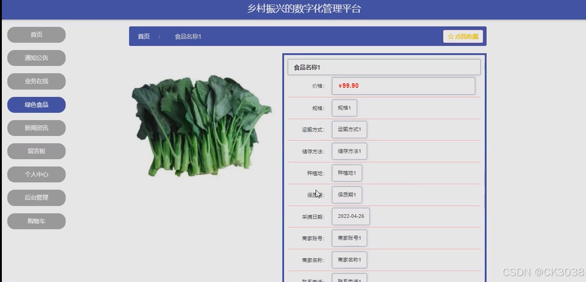Click the 食品名称1 product title header
The image size is (586, 282).
(x=383, y=66)
